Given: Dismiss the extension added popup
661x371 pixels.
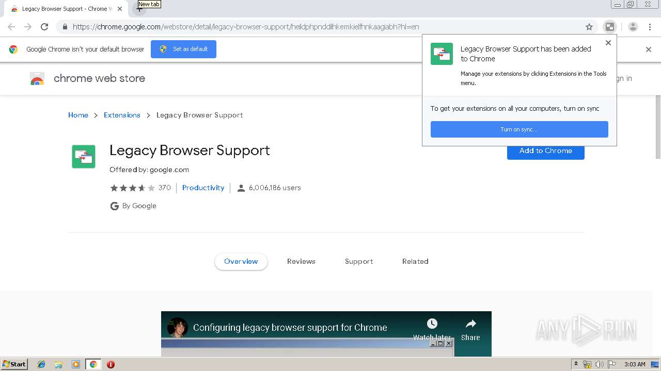Looking at the screenshot, I should tap(608, 43).
